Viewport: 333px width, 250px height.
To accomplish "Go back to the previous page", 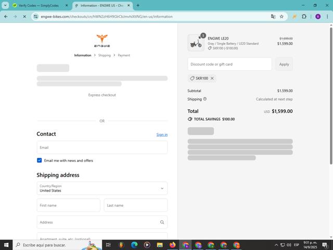I will [x=6, y=16].
